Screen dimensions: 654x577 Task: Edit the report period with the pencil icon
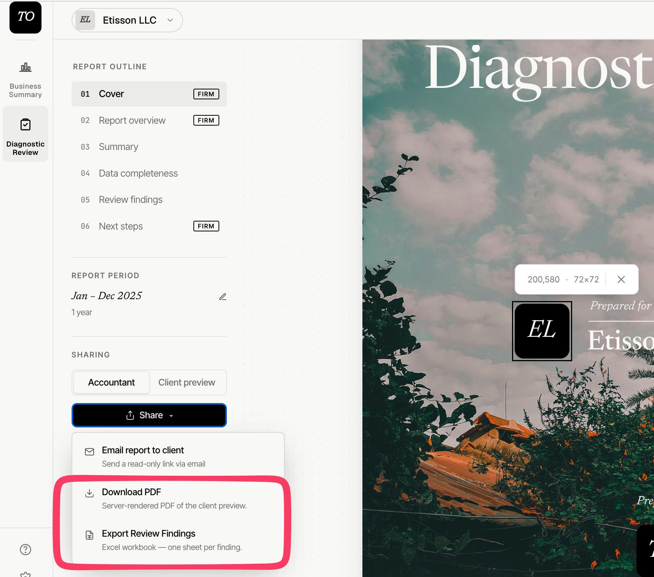point(223,296)
